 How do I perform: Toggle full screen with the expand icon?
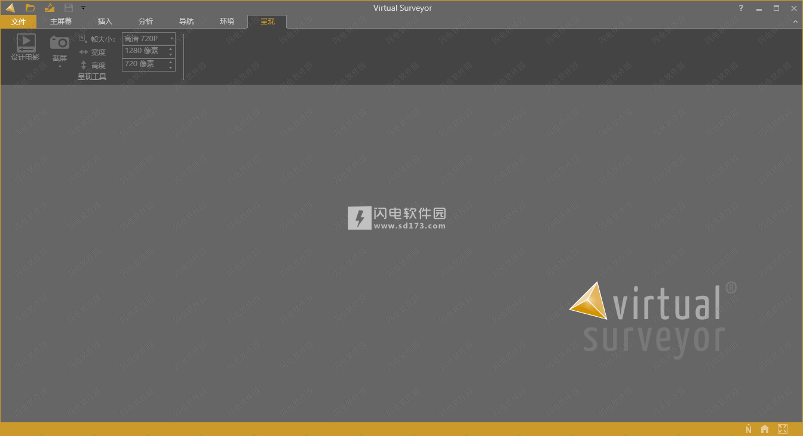click(x=783, y=429)
